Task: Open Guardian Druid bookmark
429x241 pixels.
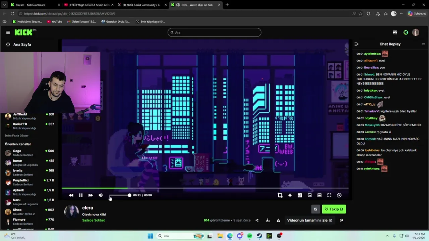Action: point(116,21)
